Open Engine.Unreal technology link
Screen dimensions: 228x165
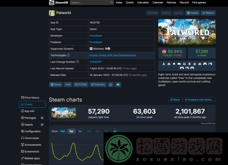[98, 55]
